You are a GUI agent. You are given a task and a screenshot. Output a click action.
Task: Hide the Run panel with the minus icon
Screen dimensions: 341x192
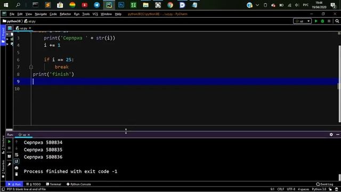338,134
